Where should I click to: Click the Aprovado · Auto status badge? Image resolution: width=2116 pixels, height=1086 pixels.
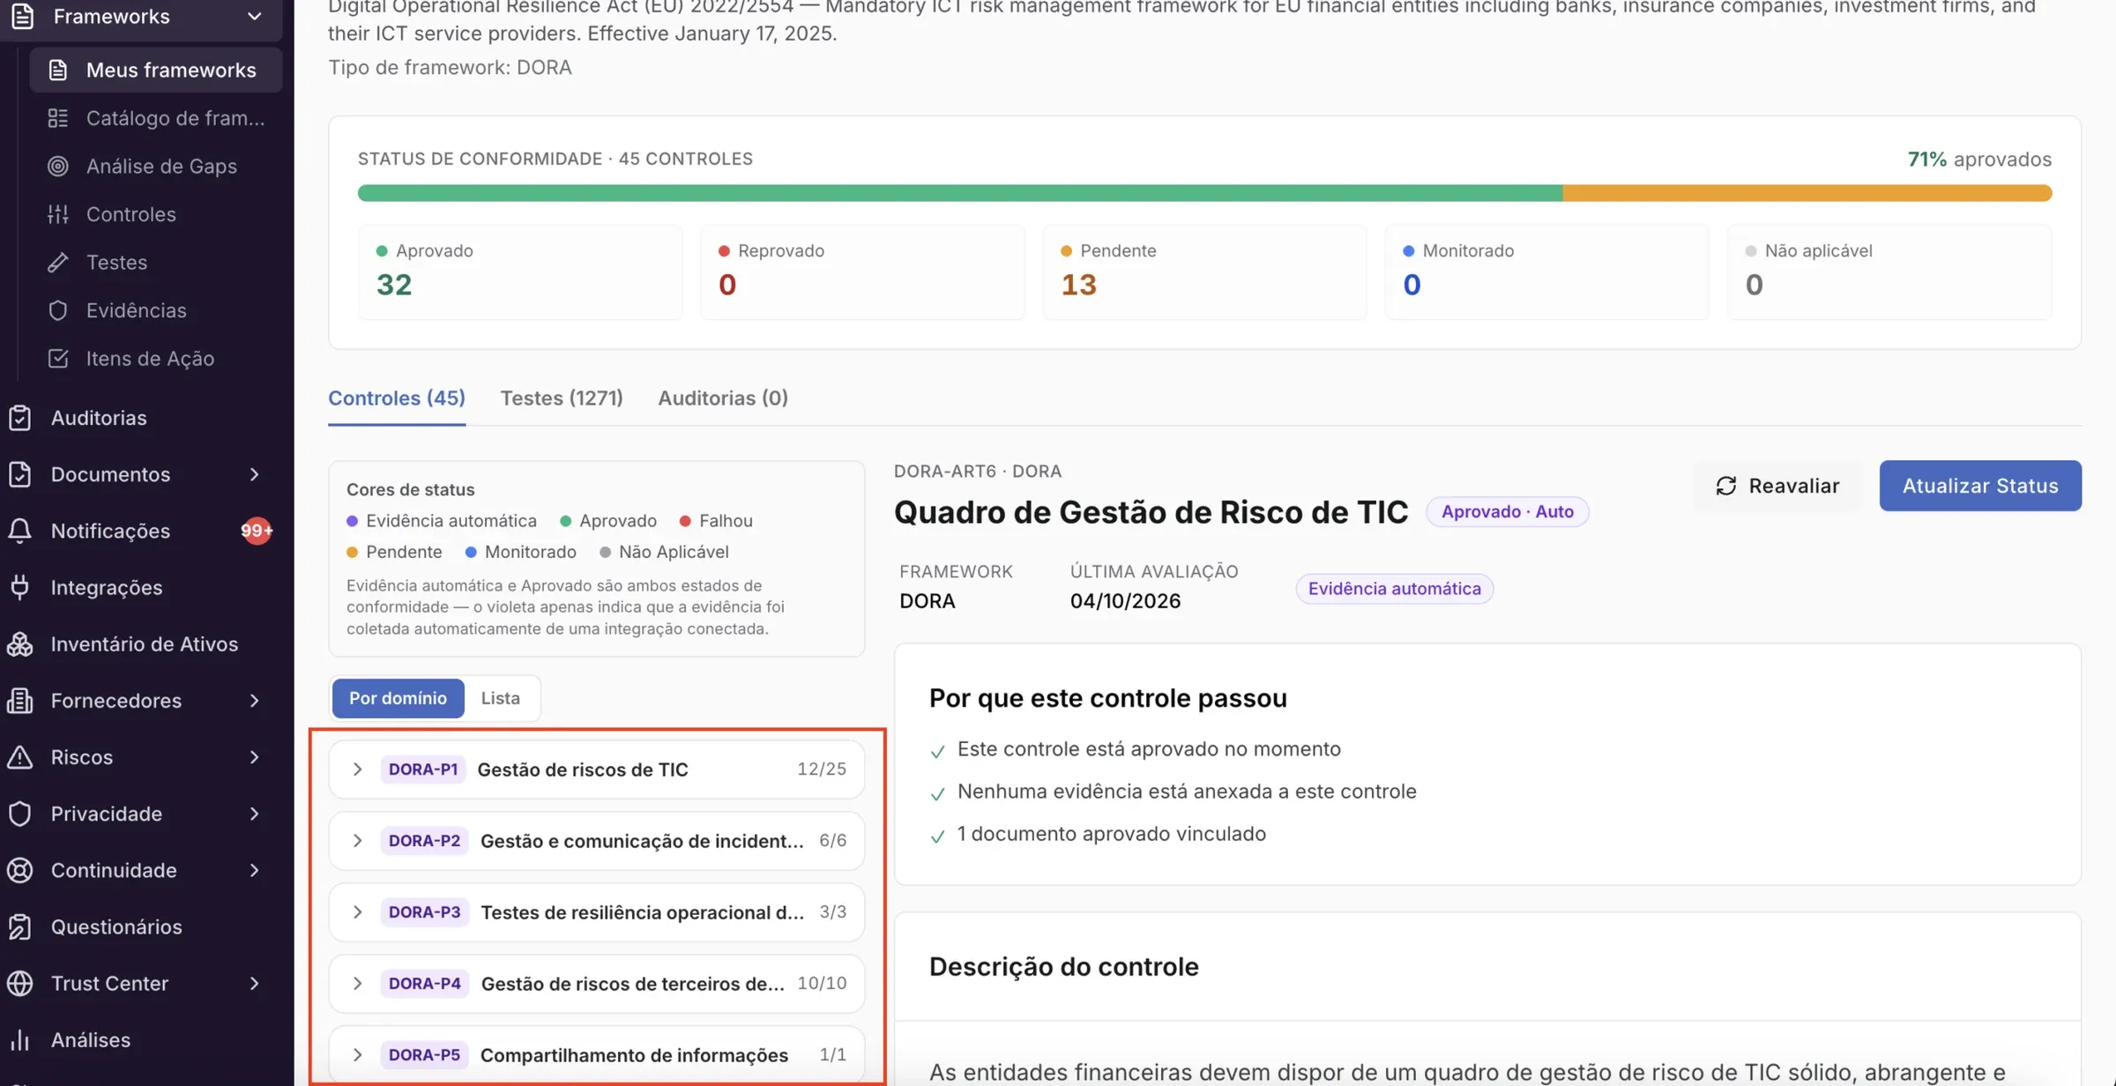pos(1507,512)
